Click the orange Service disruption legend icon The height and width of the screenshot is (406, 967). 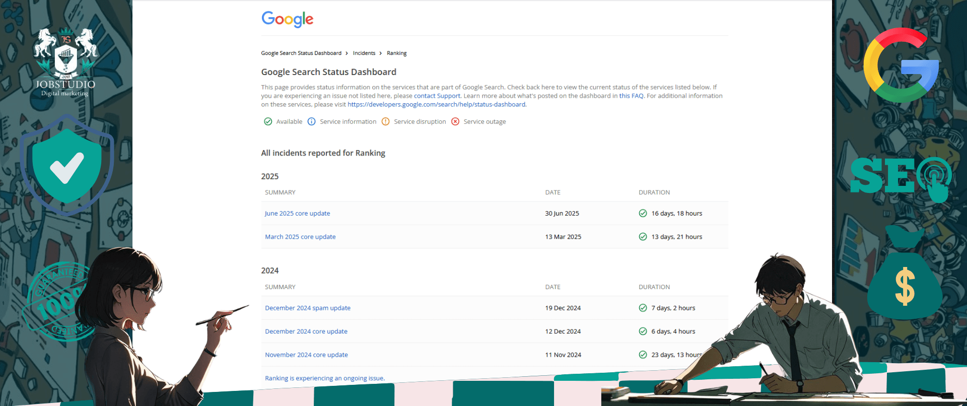coord(385,121)
